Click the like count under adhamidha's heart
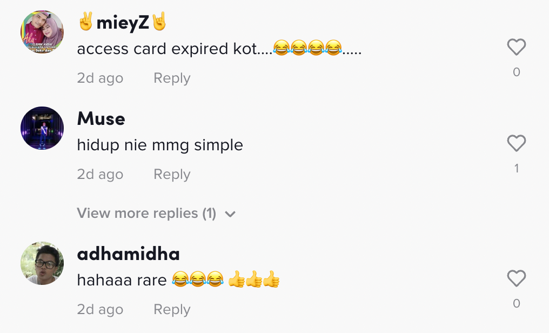Screen dimensions: 549x333 pos(517,304)
